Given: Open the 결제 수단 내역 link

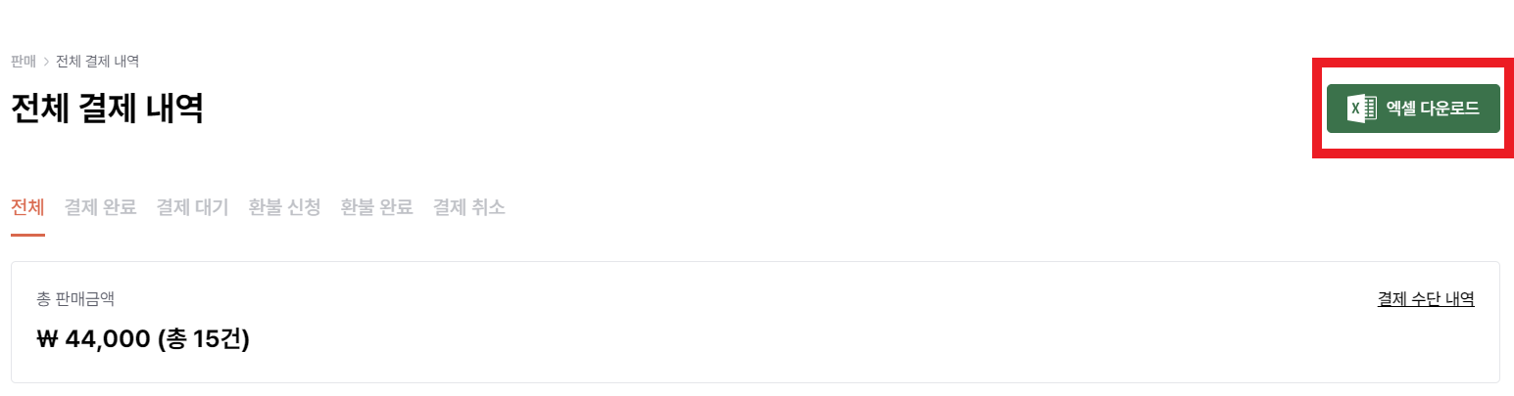Looking at the screenshot, I should [x=1426, y=298].
